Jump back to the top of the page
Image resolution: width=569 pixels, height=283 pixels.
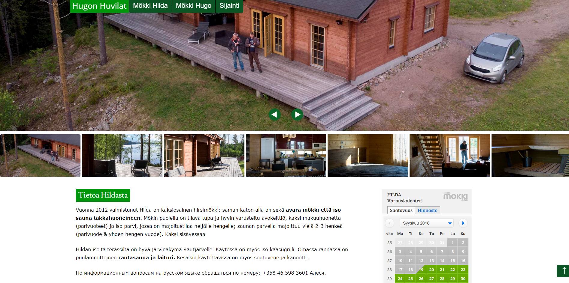tap(563, 271)
